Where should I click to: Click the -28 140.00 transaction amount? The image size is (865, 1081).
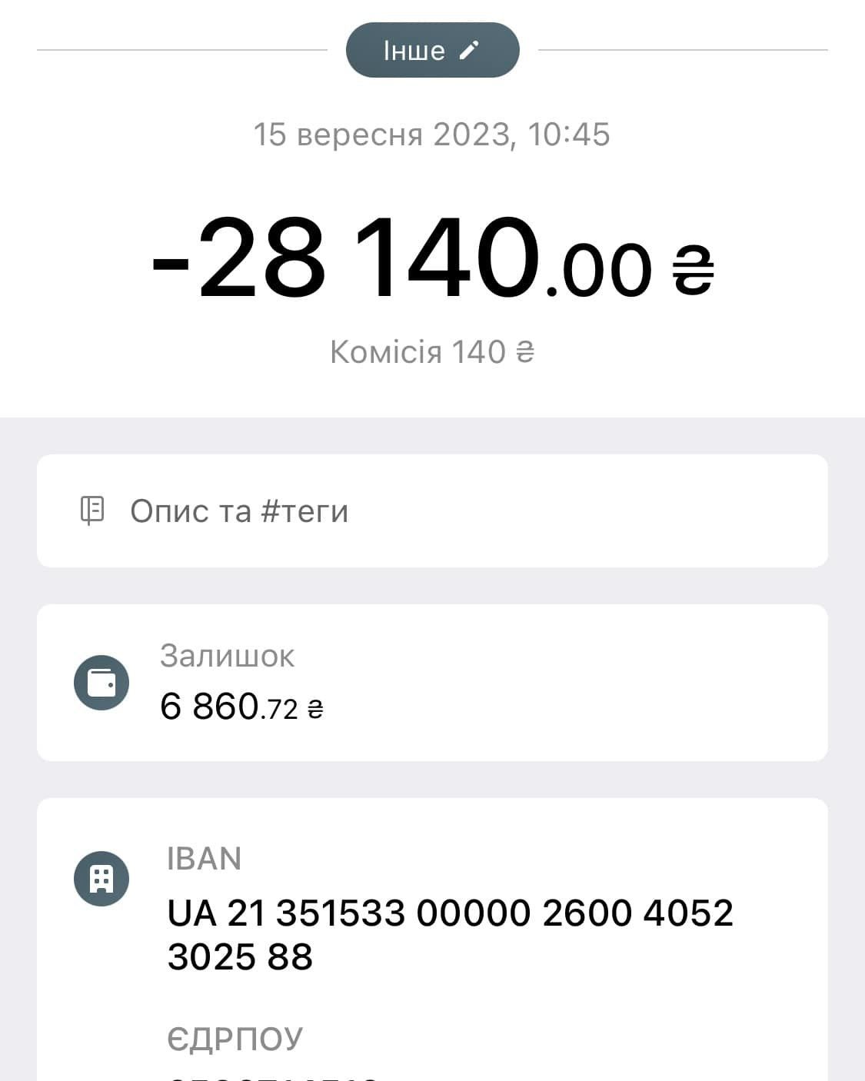click(432, 259)
